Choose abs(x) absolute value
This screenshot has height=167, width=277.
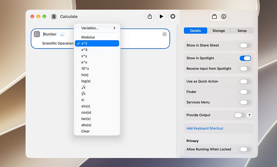click(97, 125)
